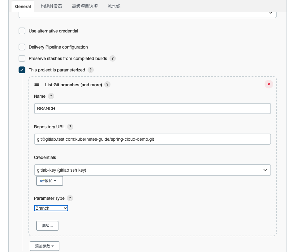Image resolution: width=302 pixels, height=252 pixels.
Task: Check Use alternative credential
Action: pyautogui.click(x=22, y=31)
